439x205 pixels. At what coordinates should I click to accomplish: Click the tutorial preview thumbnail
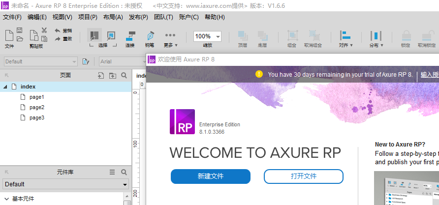click(x=407, y=188)
